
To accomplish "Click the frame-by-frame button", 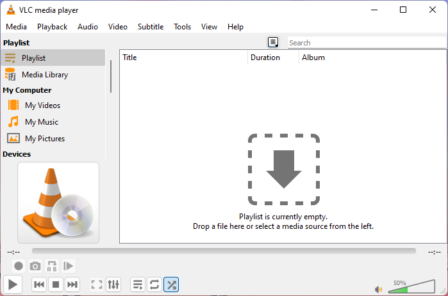I will [x=69, y=266].
